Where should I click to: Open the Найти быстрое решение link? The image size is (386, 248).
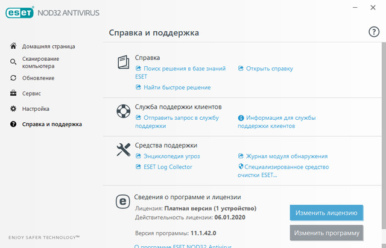click(177, 87)
